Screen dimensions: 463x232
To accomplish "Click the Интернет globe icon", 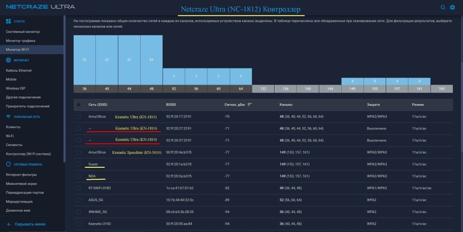I will (8, 60).
